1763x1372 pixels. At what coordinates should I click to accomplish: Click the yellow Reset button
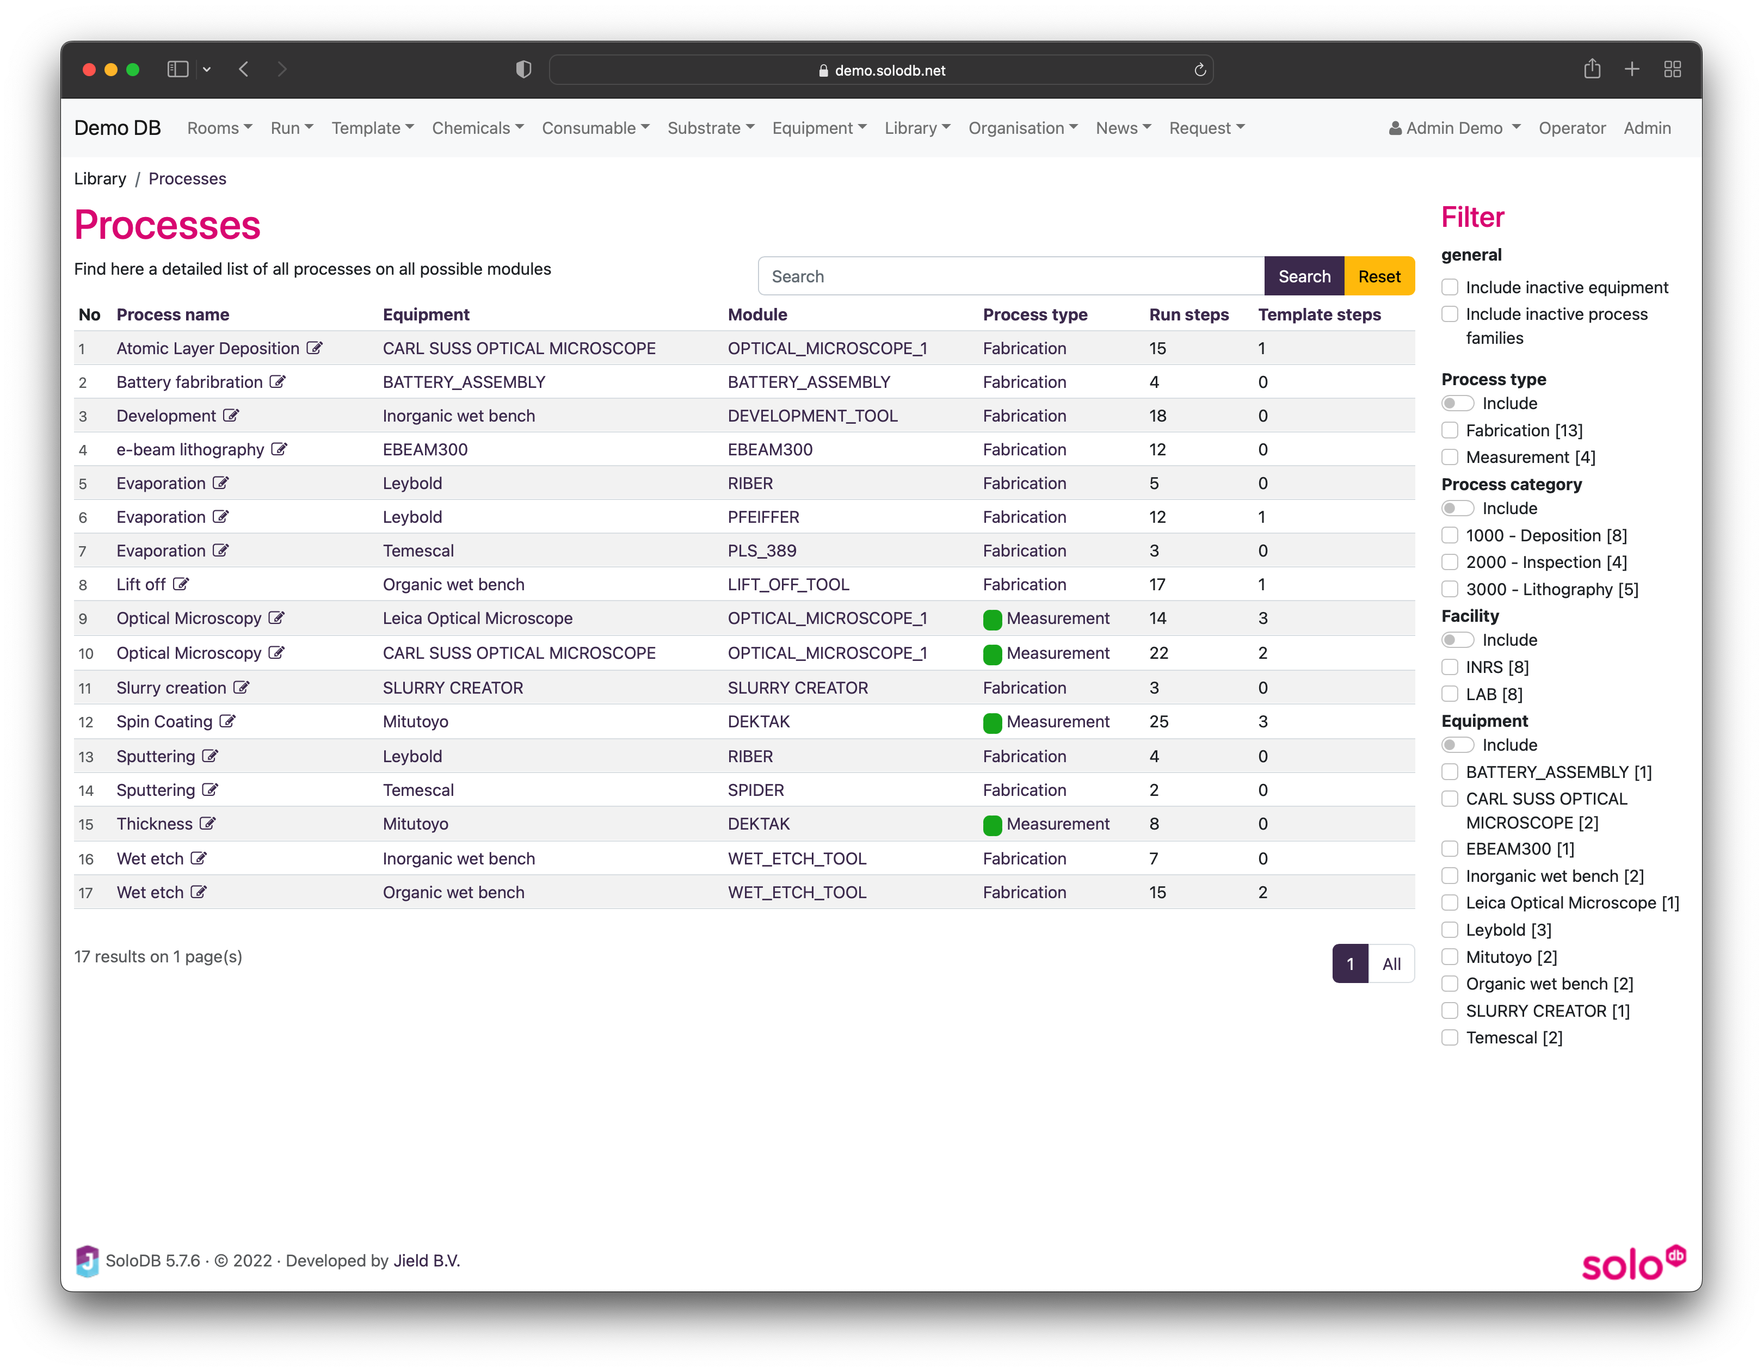click(1379, 276)
